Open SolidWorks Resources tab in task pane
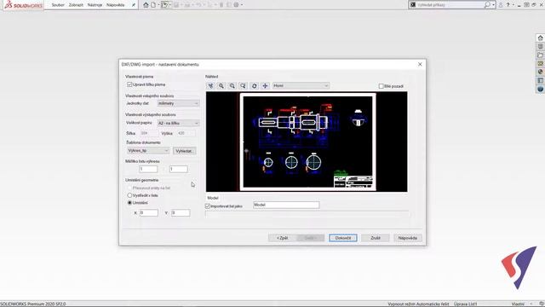 pos(540,38)
